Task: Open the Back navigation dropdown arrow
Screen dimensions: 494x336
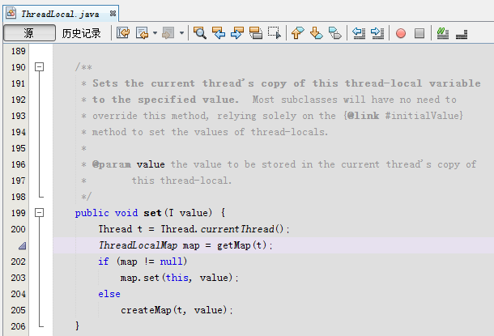Action: 155,32
